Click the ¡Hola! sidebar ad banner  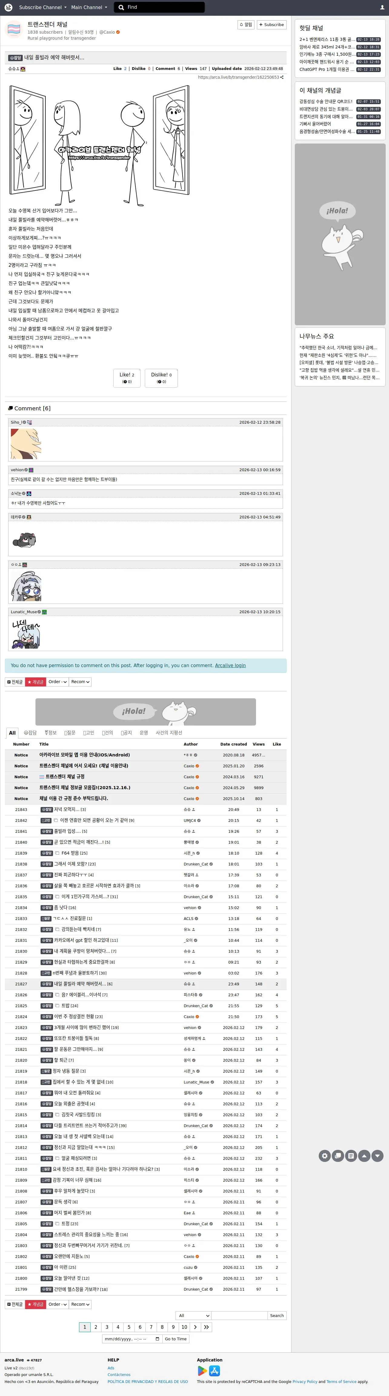click(x=340, y=234)
